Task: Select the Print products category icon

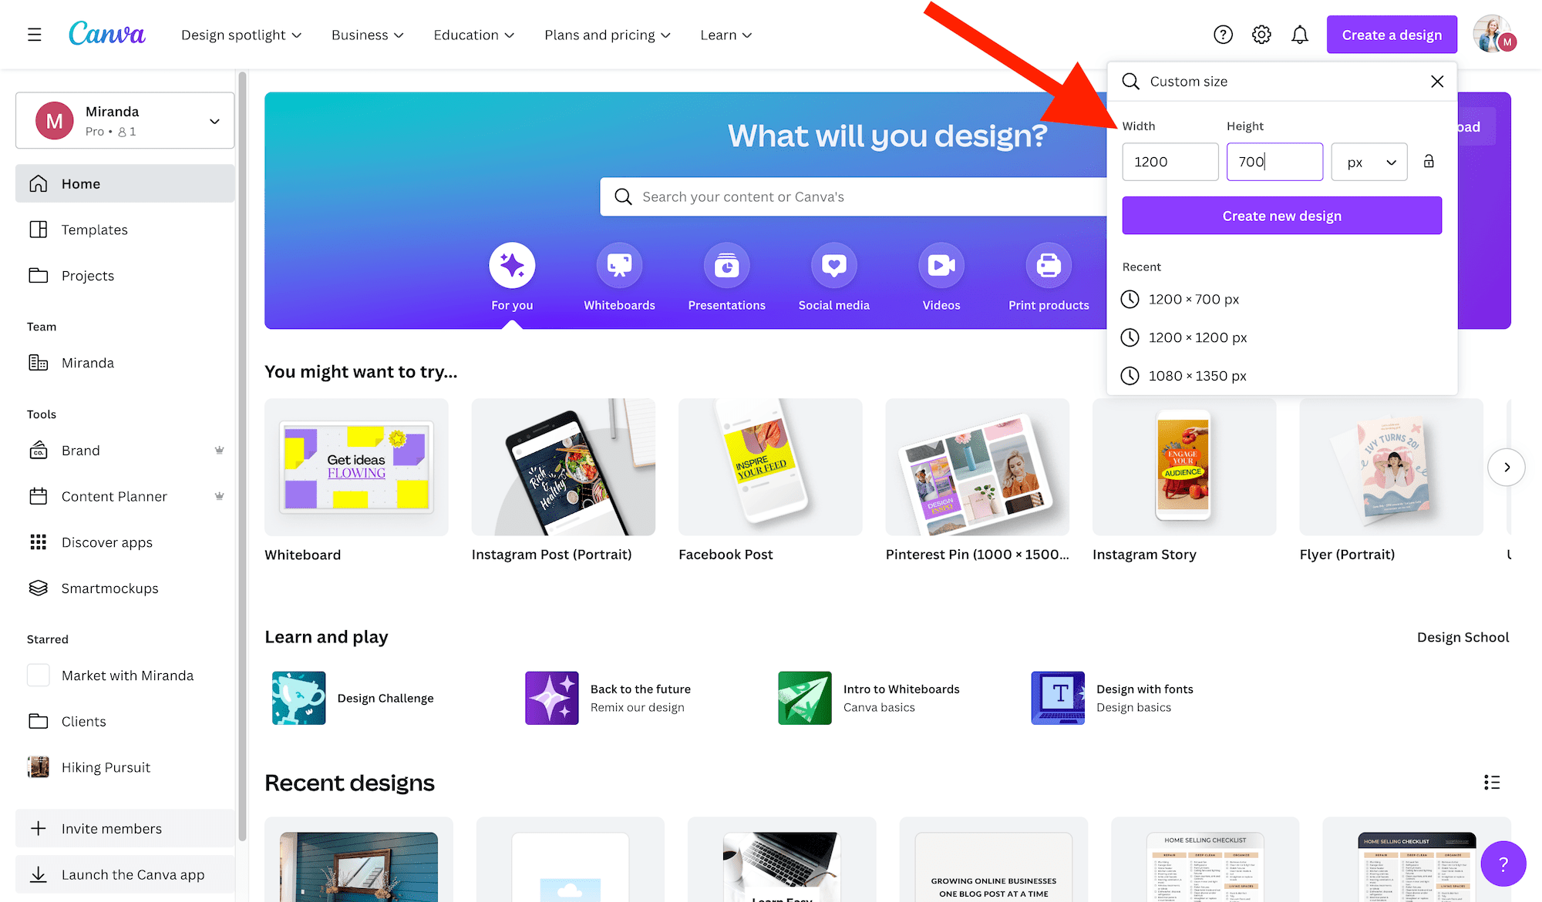Action: click(x=1049, y=266)
